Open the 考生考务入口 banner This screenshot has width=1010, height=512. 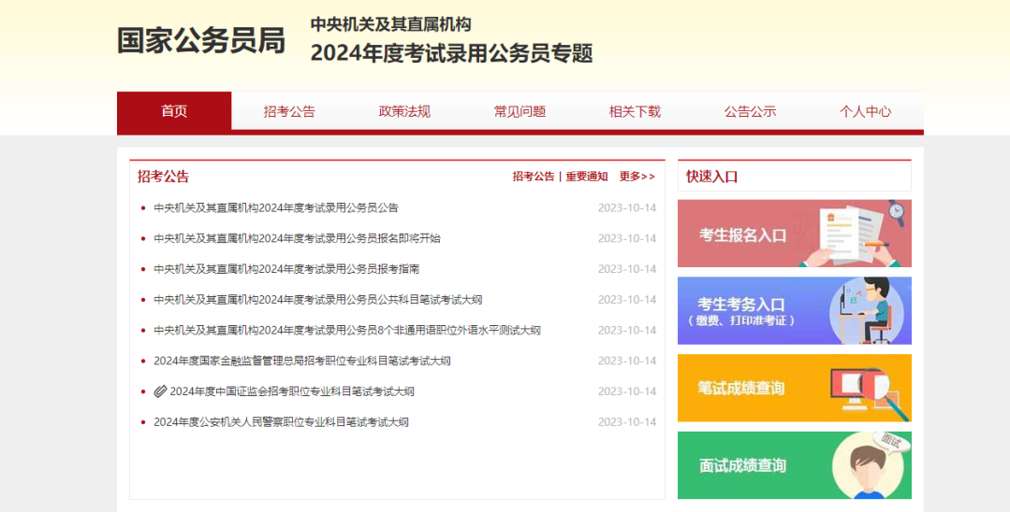[794, 311]
